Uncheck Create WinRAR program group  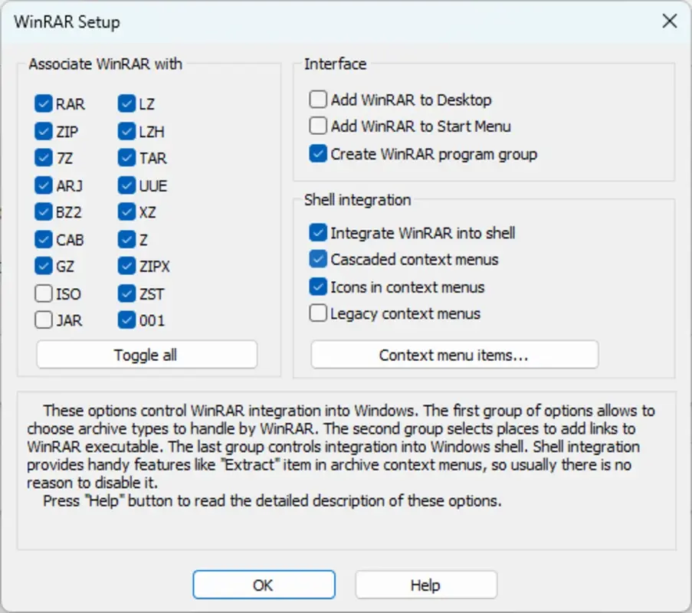pyautogui.click(x=318, y=153)
